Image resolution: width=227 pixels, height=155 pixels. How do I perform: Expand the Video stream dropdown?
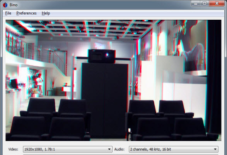tap(68, 149)
